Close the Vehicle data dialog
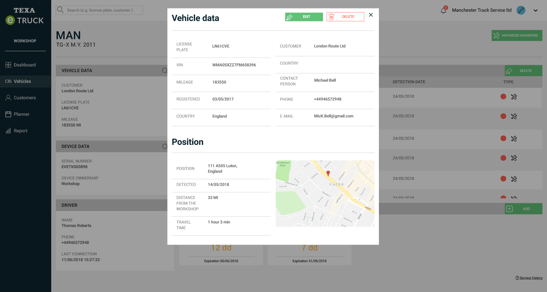 coord(371,15)
